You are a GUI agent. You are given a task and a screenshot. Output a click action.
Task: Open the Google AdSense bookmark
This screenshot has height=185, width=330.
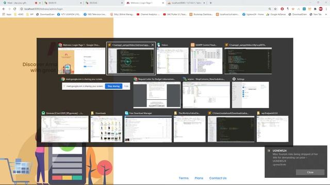click(276, 14)
